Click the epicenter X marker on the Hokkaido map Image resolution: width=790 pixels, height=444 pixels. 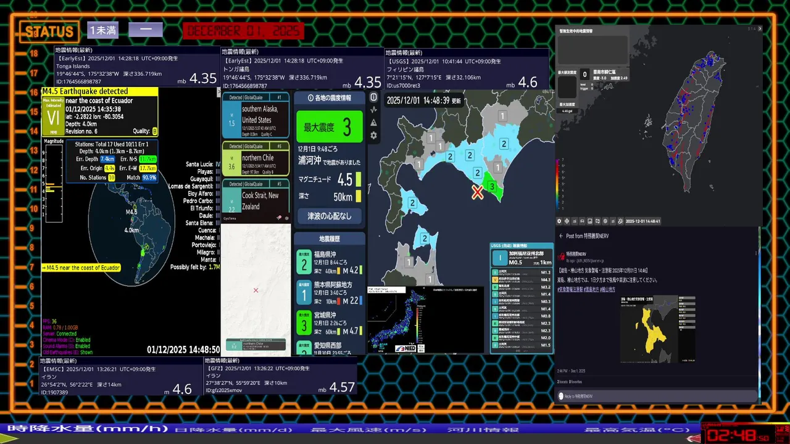pyautogui.click(x=477, y=192)
